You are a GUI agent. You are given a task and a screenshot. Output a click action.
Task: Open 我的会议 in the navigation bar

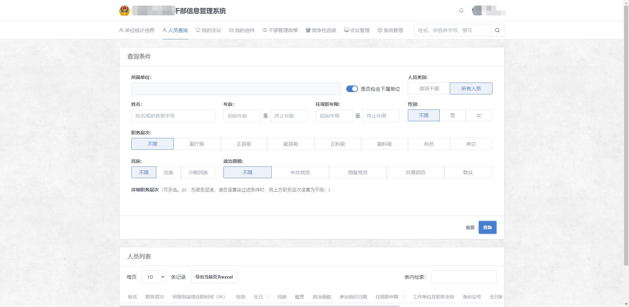click(x=208, y=30)
